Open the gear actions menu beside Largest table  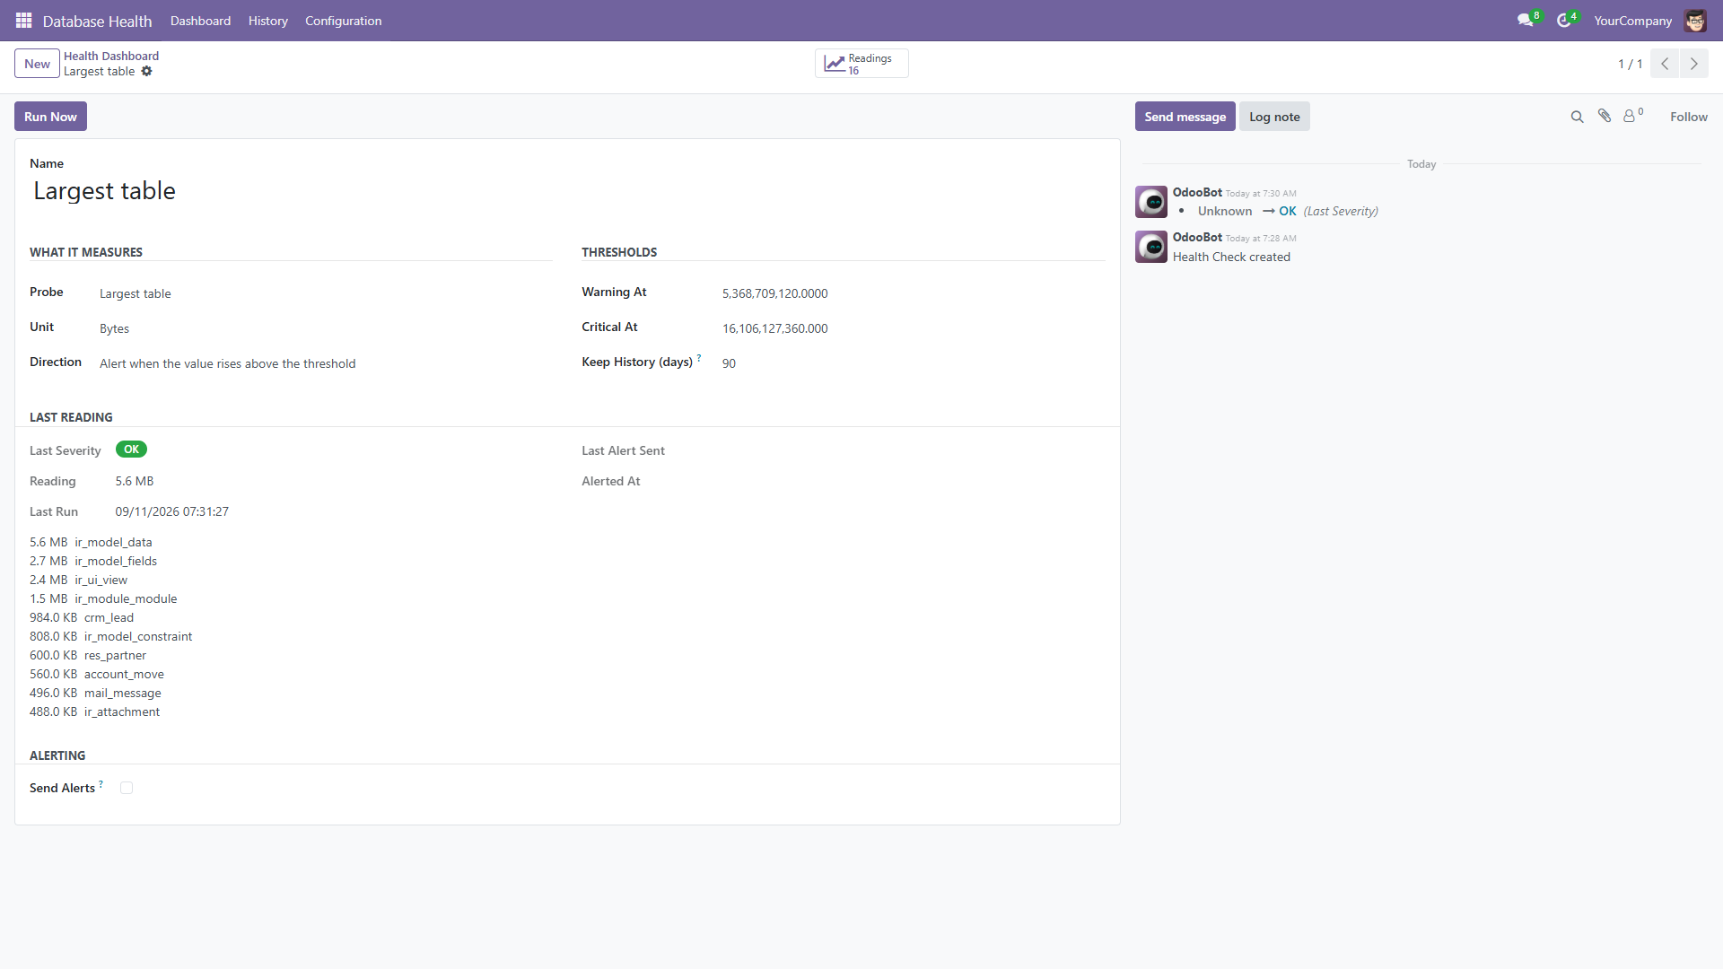[x=146, y=72]
